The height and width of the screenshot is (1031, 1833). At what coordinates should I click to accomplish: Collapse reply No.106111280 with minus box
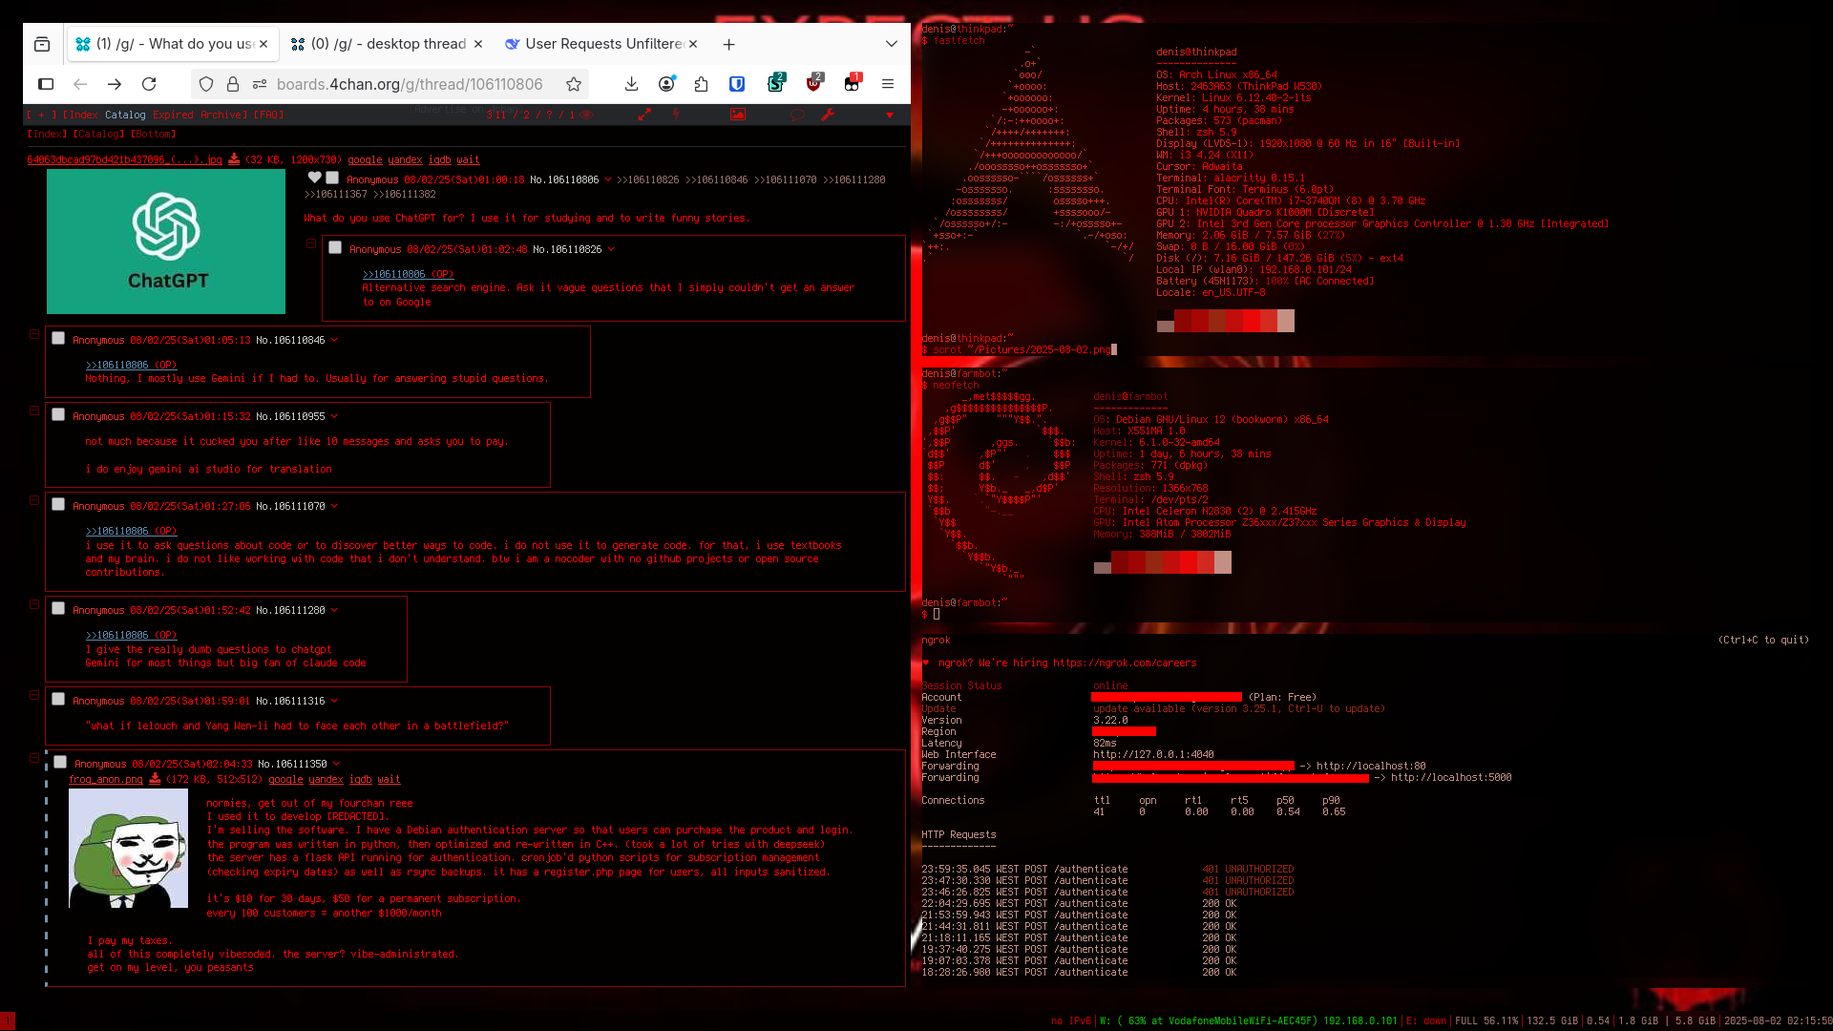tap(34, 604)
